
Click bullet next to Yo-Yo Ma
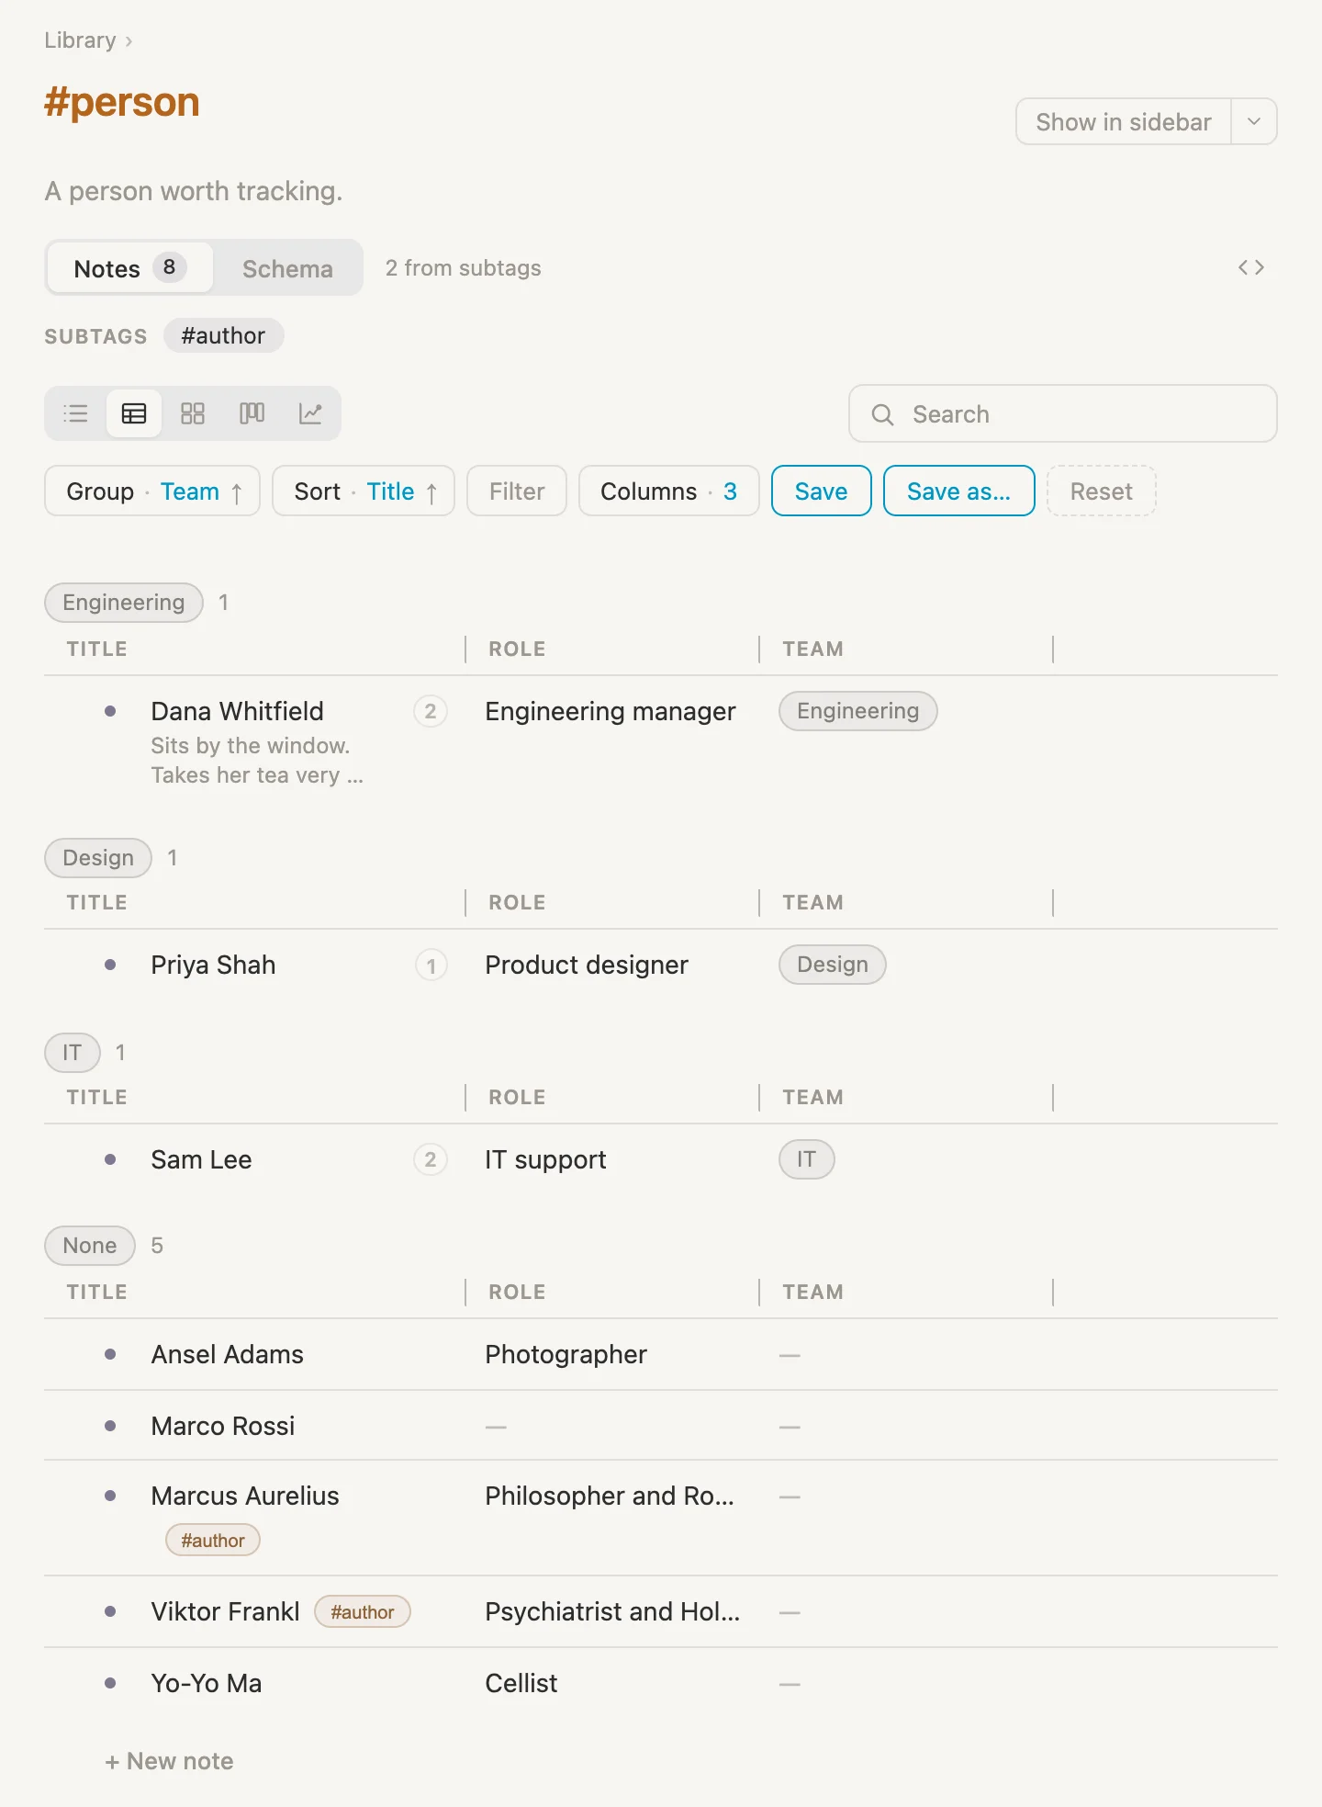click(x=110, y=1683)
